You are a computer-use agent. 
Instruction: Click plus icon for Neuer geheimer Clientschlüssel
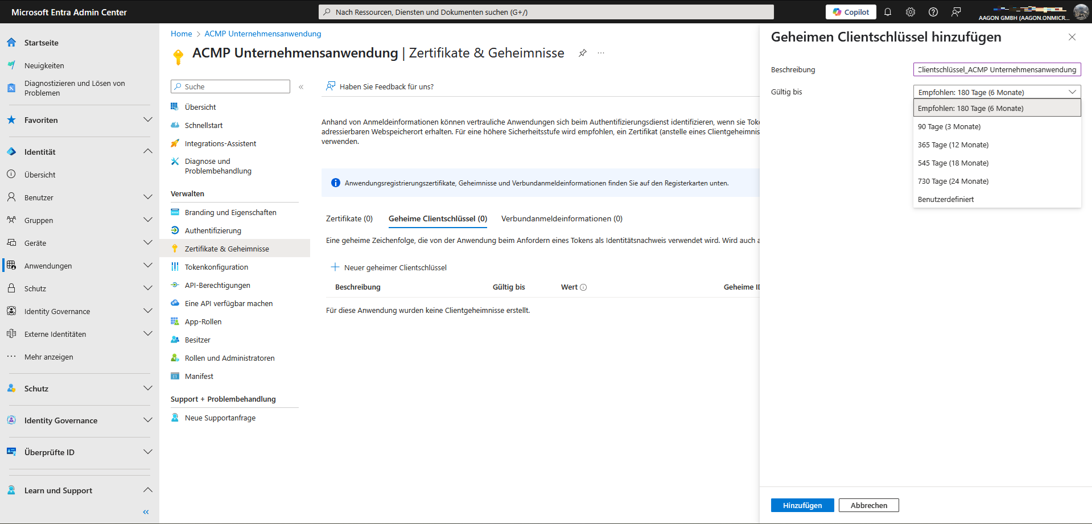[335, 267]
